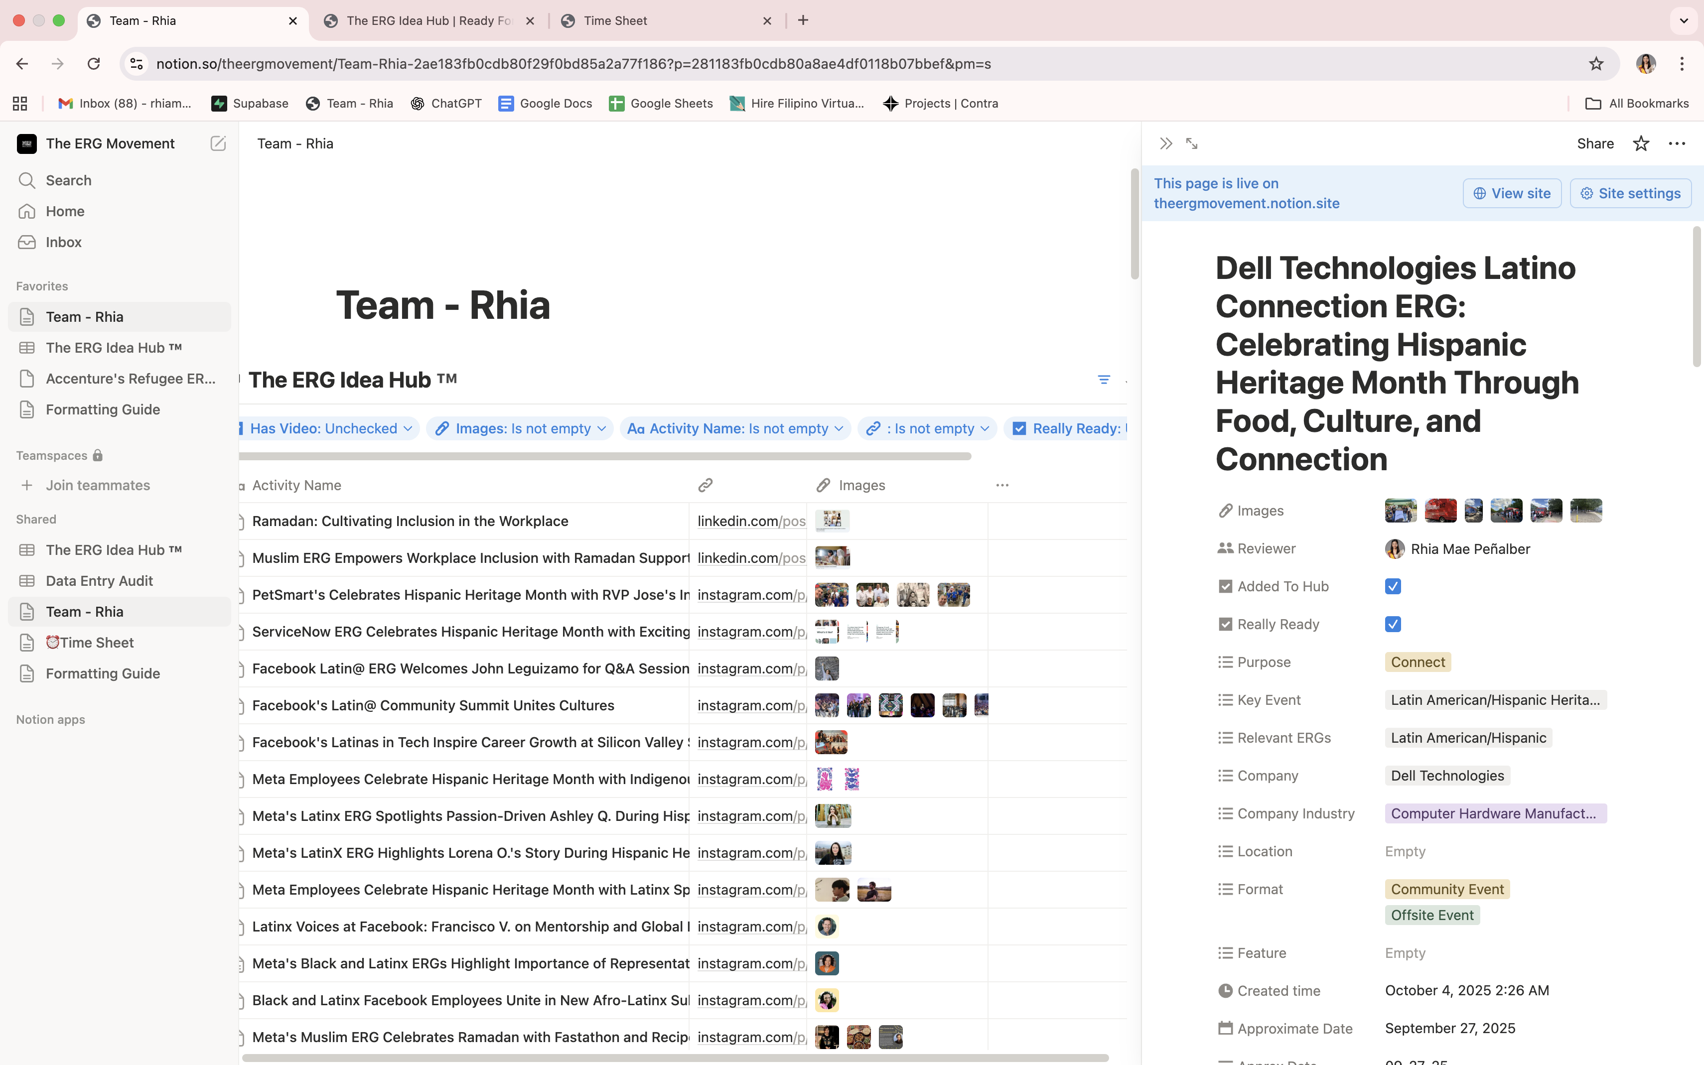The height and width of the screenshot is (1065, 1704).
Task: Switch to the Time Sheet browser tab
Action: tap(615, 20)
